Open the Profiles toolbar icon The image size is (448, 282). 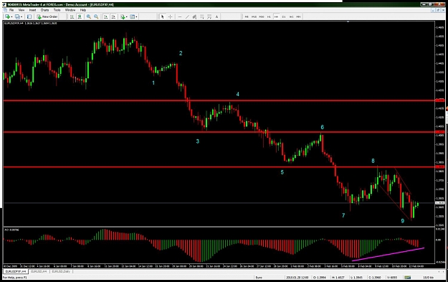(x=17, y=17)
